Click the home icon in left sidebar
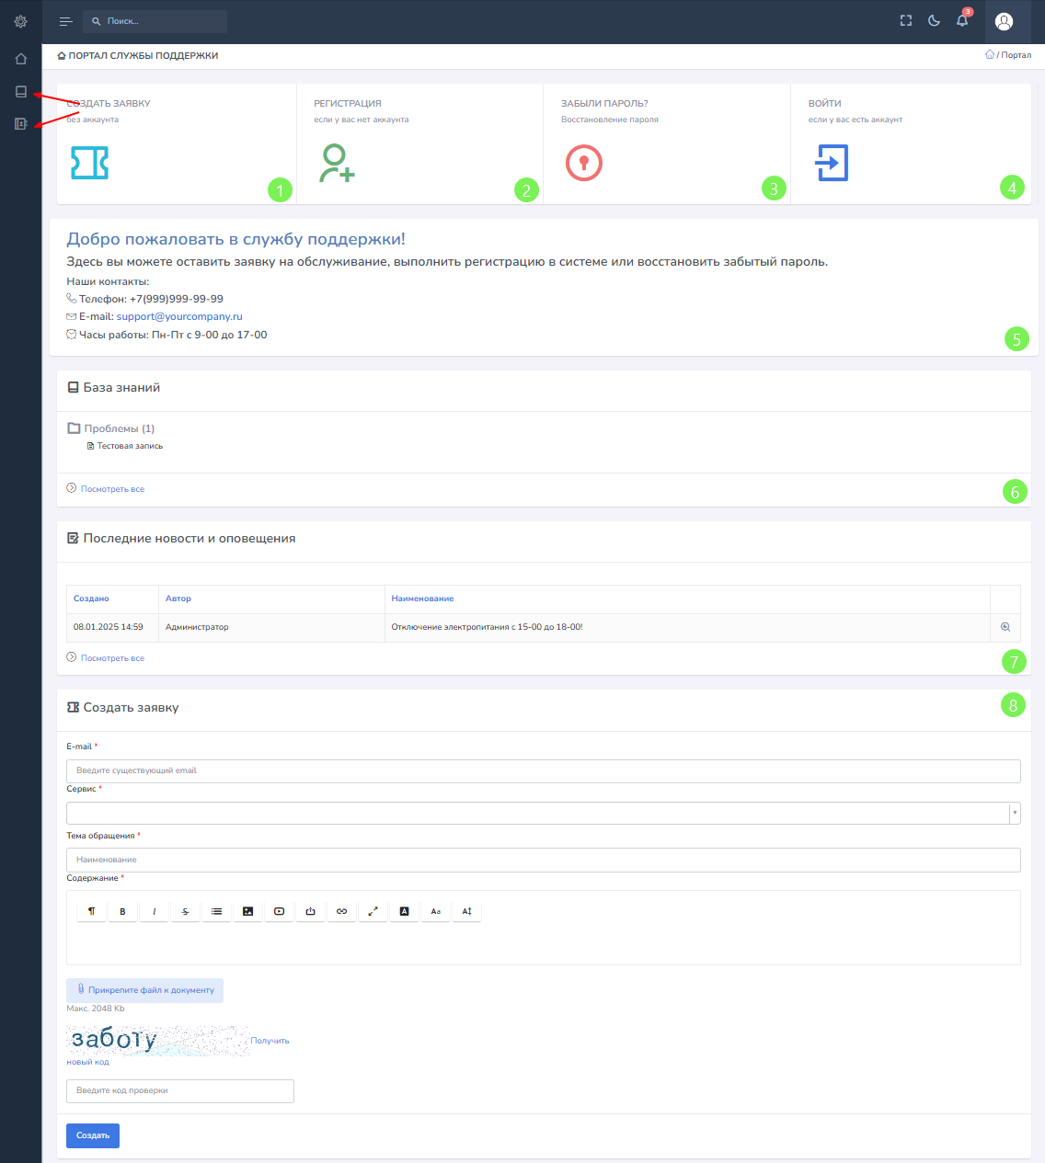The width and height of the screenshot is (1045, 1163). pyautogui.click(x=20, y=59)
